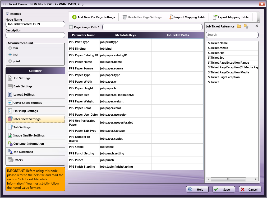
Task: Click the Finishing Settings icon
Action: pos(10,111)
